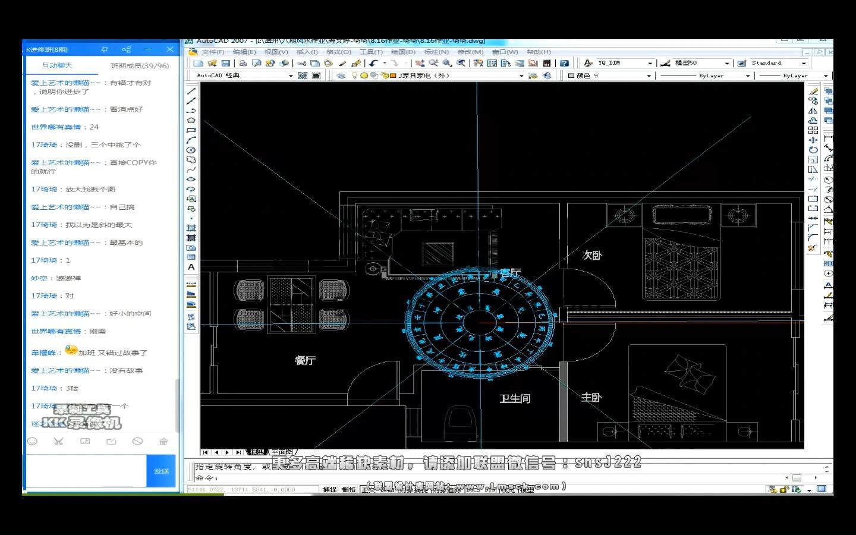Toggle the 捕捉 snap status button

(329, 489)
